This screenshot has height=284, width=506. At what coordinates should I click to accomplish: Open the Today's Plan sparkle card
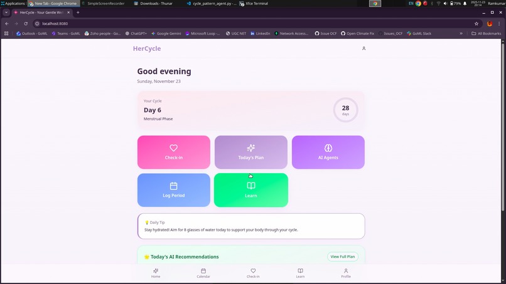coord(250,152)
